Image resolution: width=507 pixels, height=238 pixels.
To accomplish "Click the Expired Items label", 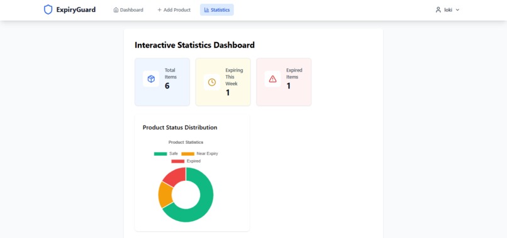I will (294, 73).
